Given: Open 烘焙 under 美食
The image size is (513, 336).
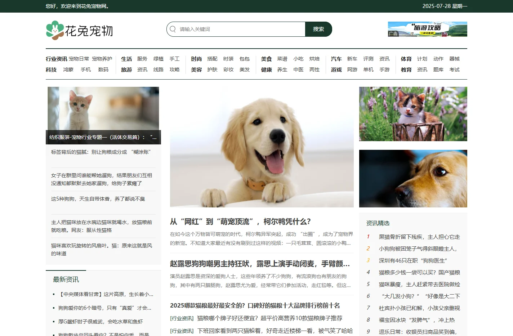Looking at the screenshot, I should click(x=315, y=59).
